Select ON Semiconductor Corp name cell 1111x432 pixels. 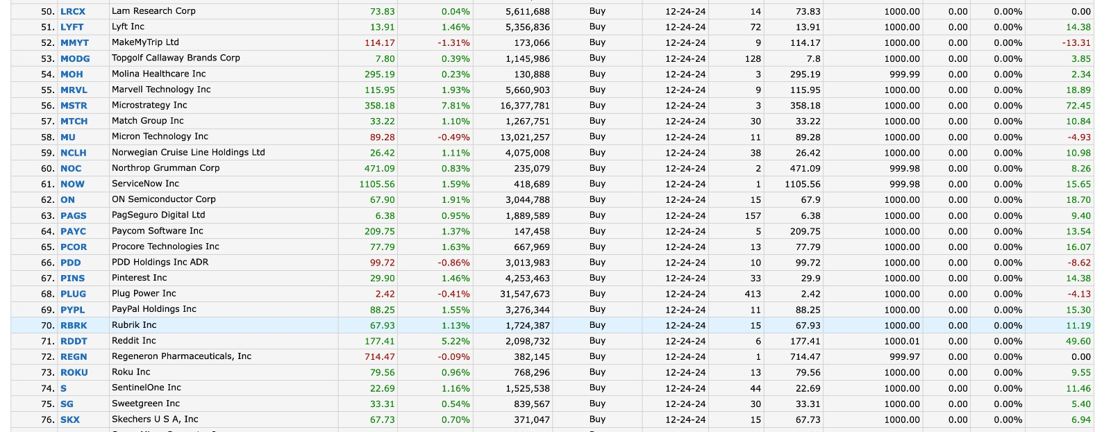pos(164,199)
